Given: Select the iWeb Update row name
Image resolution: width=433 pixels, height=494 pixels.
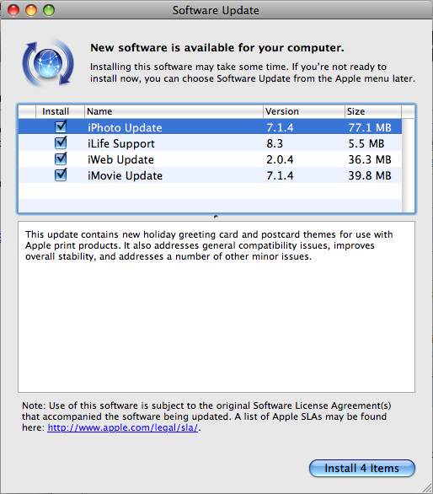Looking at the screenshot, I should pos(120,159).
